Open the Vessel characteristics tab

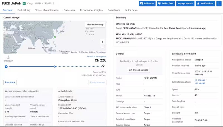(47, 10)
